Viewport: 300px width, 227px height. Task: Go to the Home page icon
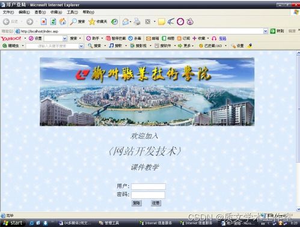point(63,22)
